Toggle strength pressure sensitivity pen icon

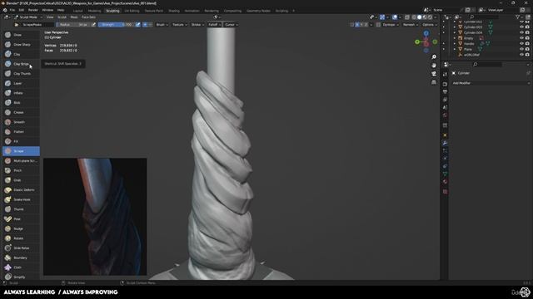137,25
